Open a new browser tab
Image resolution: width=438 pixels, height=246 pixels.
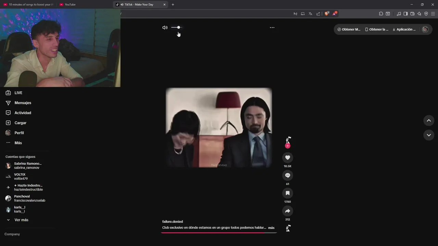(x=173, y=4)
